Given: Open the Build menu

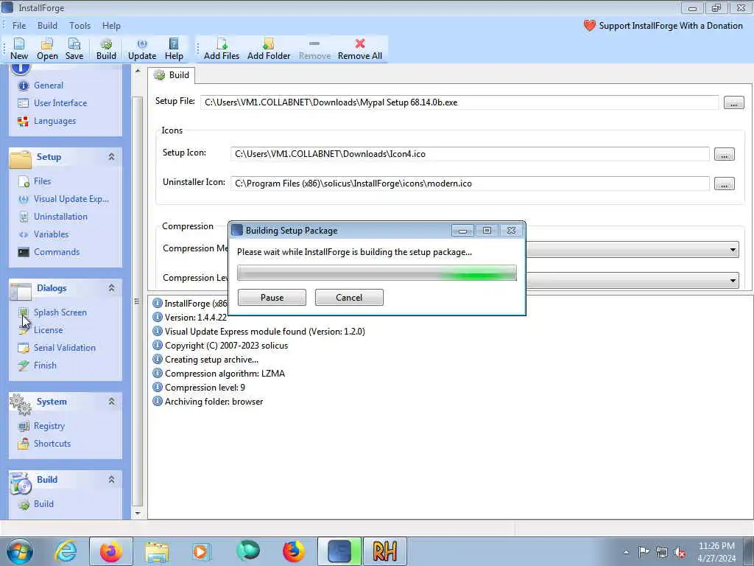Looking at the screenshot, I should point(47,26).
